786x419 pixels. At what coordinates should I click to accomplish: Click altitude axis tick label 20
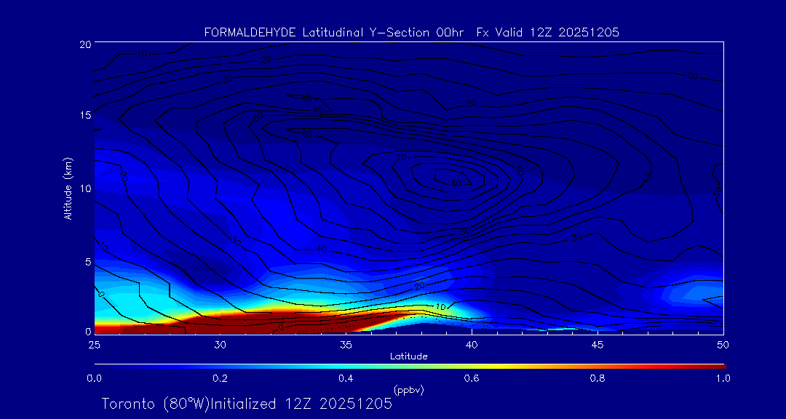point(84,44)
